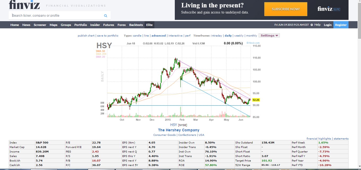Switch chart to candle type
361x170 pixels.
(137, 35)
